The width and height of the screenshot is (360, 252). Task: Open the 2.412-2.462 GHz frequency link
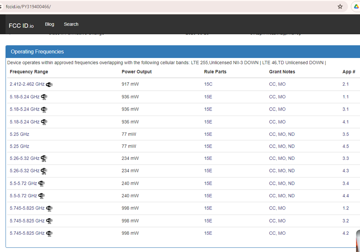click(27, 84)
